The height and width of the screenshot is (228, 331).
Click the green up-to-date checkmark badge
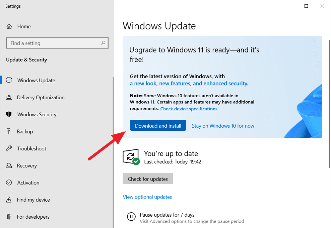(135, 161)
